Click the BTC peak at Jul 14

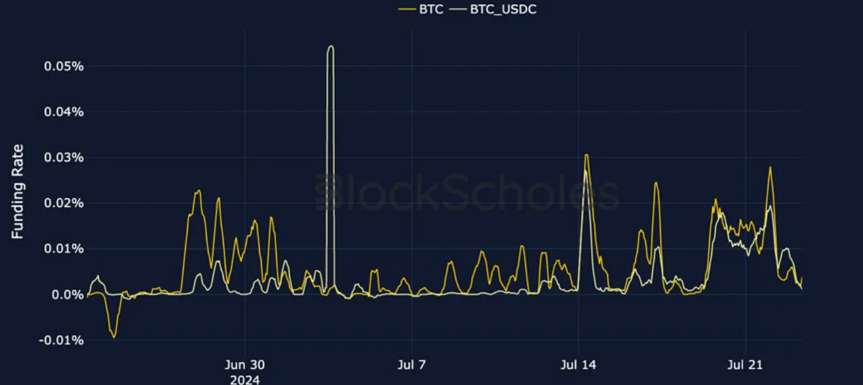(x=586, y=155)
